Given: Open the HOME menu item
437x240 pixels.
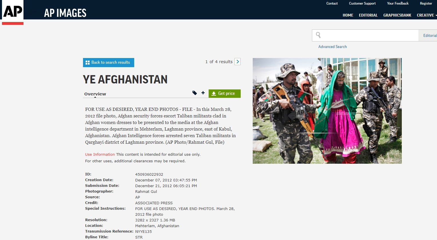Looking at the screenshot, I should [x=348, y=15].
